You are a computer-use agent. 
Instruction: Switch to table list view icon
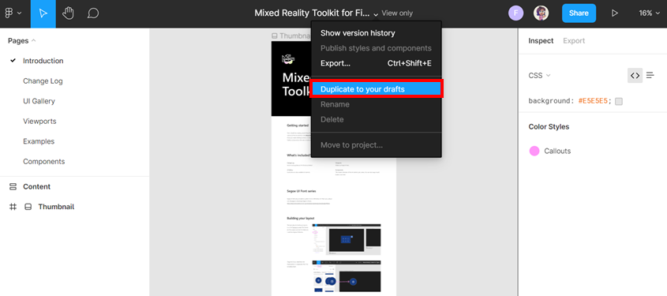coord(650,75)
